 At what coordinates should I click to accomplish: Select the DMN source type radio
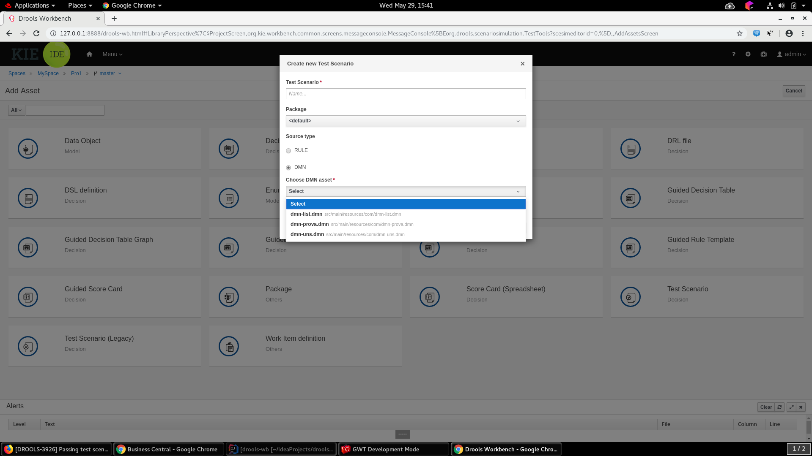point(288,168)
